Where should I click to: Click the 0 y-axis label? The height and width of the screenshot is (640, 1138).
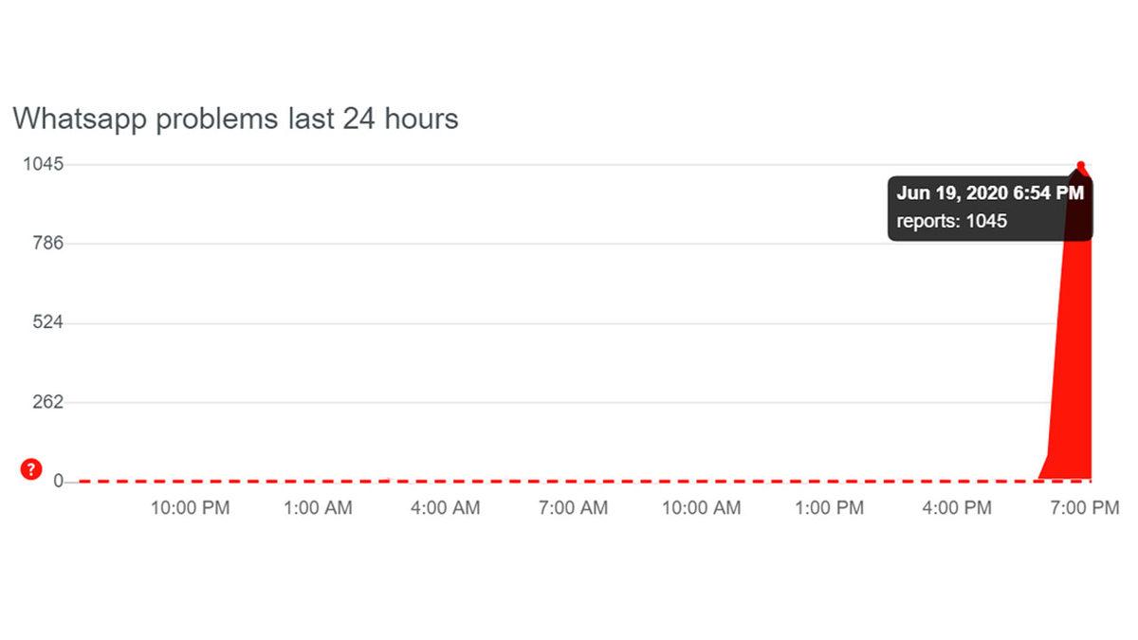click(59, 482)
